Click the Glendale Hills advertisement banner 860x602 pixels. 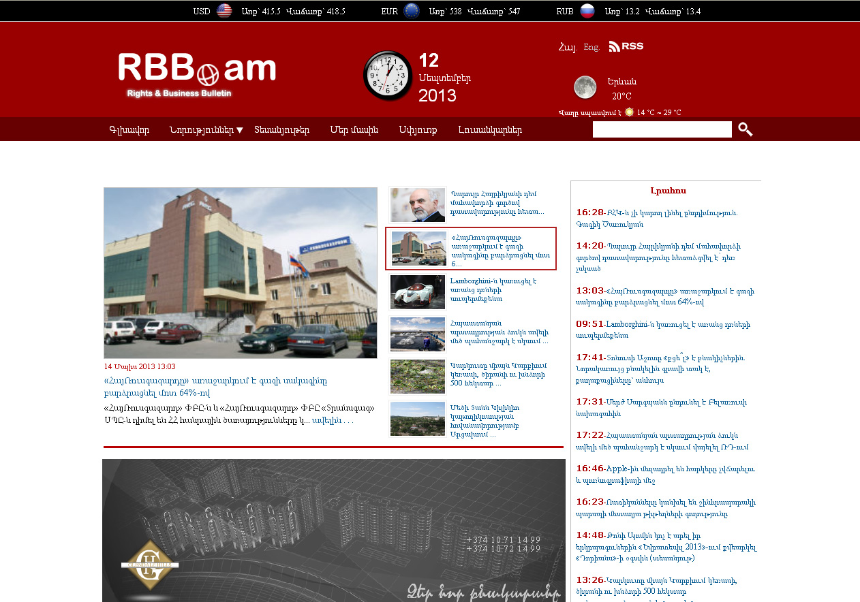pyautogui.click(x=334, y=530)
